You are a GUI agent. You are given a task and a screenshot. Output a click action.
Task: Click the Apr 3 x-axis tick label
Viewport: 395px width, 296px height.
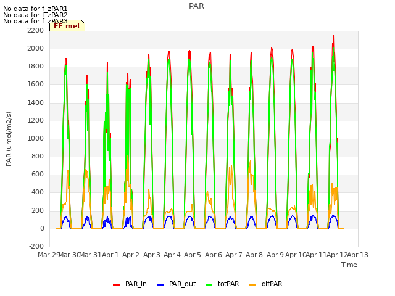(x=152, y=255)
